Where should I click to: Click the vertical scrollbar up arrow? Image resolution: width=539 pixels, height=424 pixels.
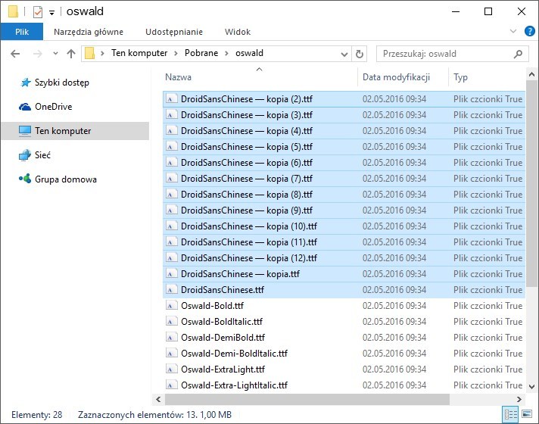click(531, 74)
